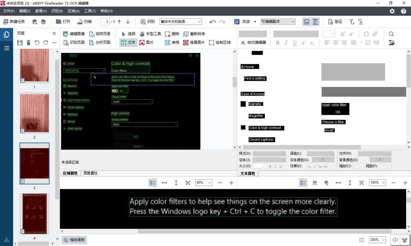Click the 发送 send to Word button
The width and height of the screenshot is (411, 246).
(x=242, y=21)
